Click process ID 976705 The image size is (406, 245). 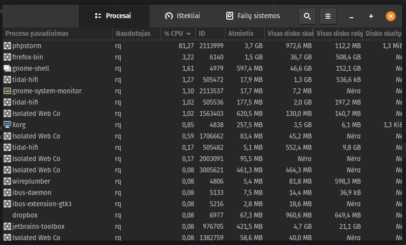213,227
